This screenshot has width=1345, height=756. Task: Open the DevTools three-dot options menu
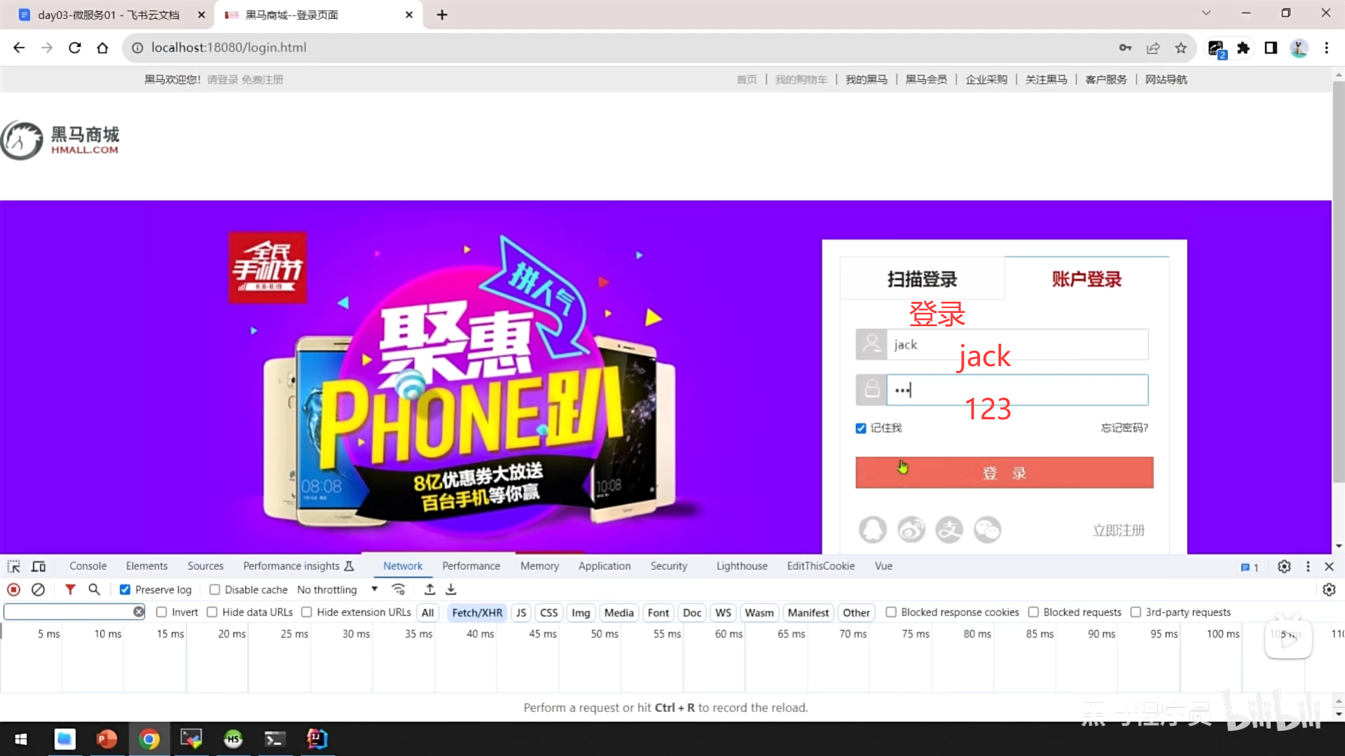(x=1307, y=566)
